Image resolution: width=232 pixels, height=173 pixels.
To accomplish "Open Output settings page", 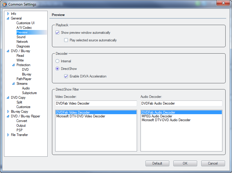I will tap(21, 126).
